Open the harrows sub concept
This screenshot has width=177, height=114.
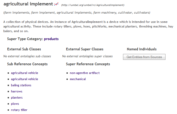pos(17,91)
